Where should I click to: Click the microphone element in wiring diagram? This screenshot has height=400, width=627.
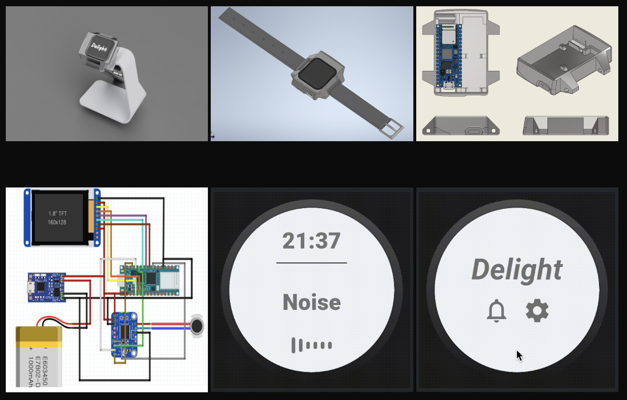tap(197, 326)
